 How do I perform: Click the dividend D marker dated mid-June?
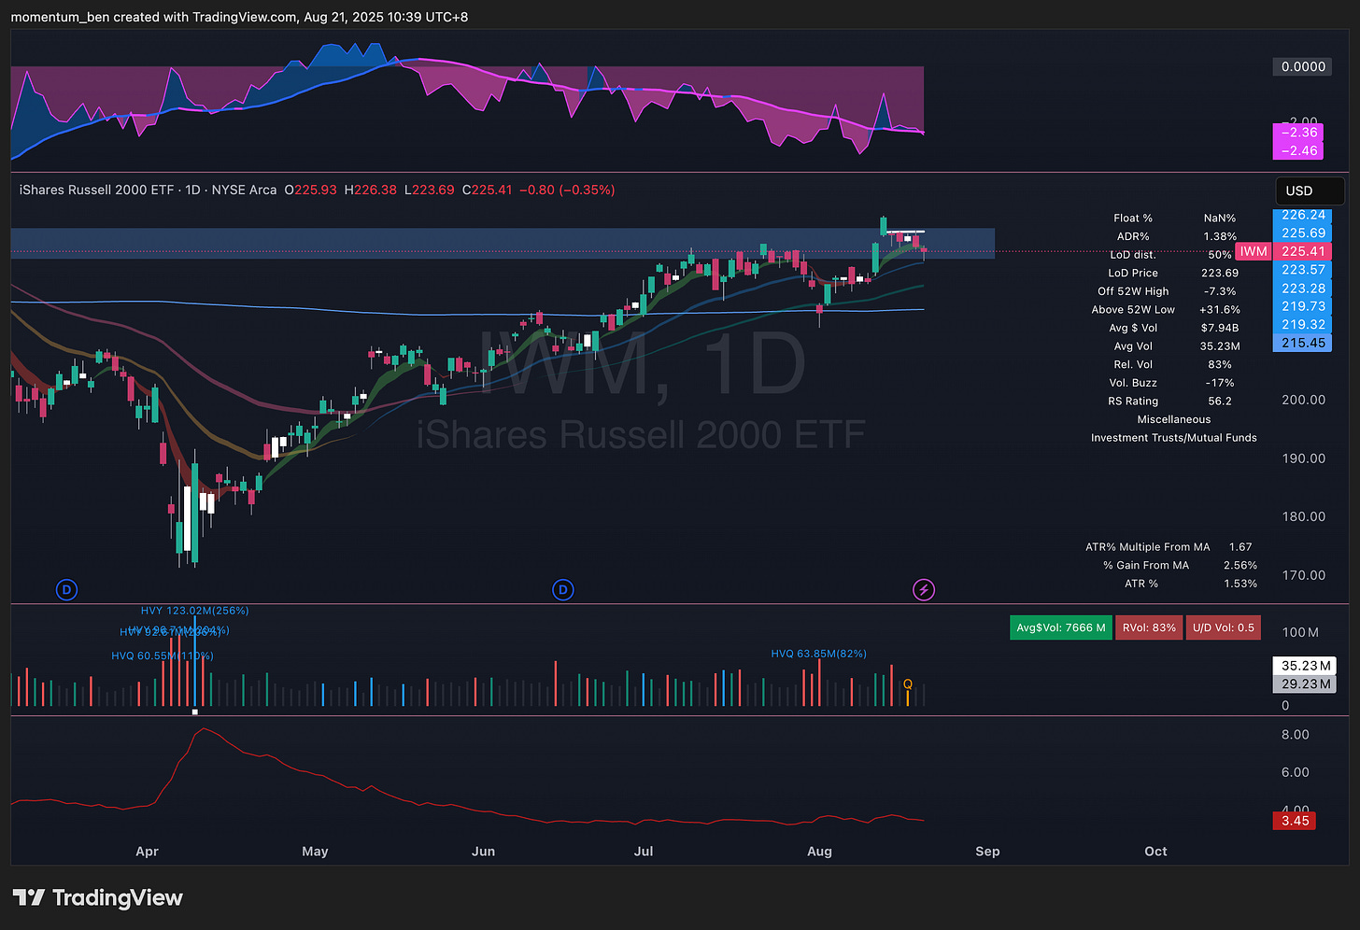[562, 589]
